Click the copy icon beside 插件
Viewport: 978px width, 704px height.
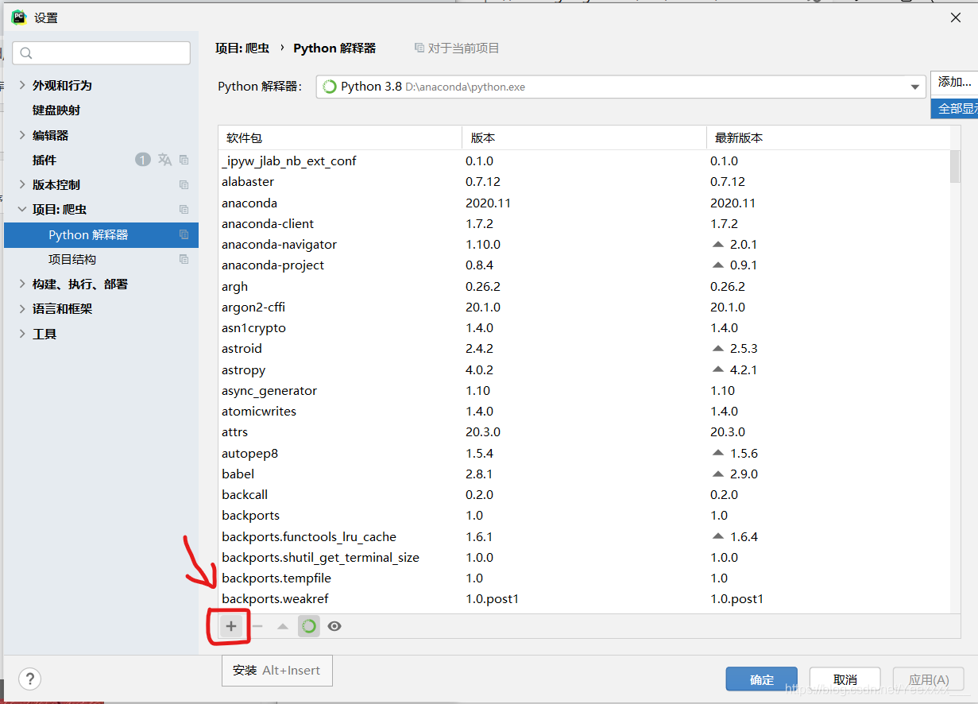[184, 160]
